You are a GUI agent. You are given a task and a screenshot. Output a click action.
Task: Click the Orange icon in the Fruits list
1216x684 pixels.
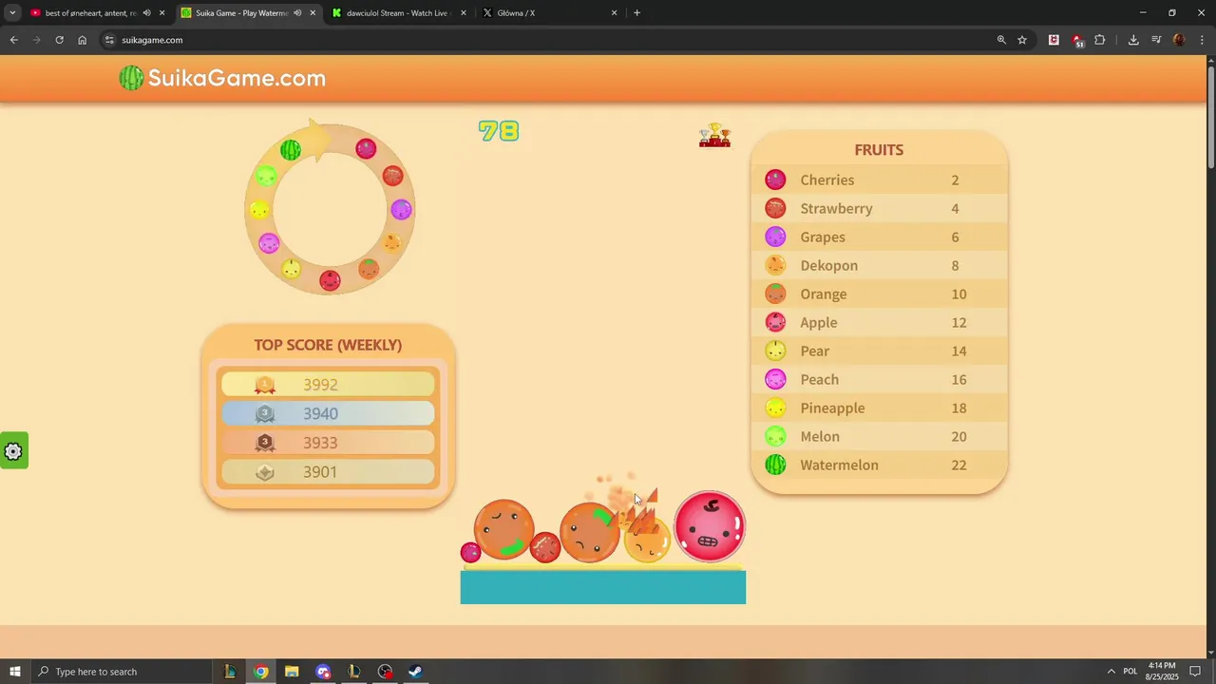coord(775,294)
